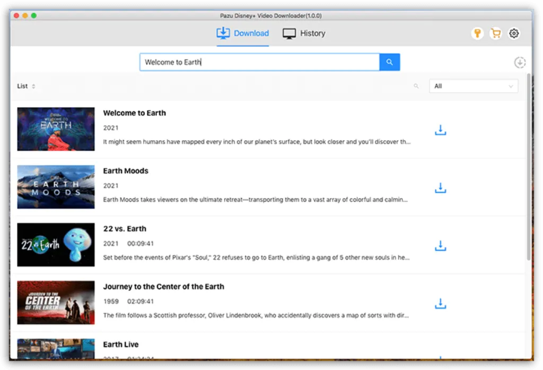Viewport: 543px width, 370px height.
Task: Open the settings gear icon
Action: tap(514, 33)
